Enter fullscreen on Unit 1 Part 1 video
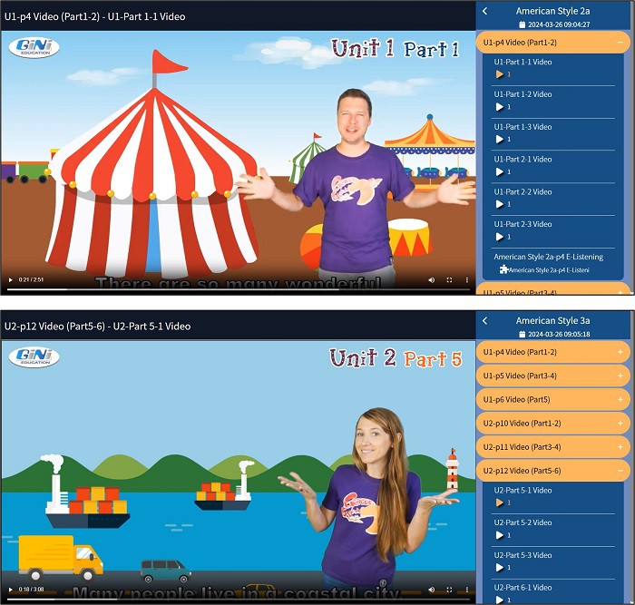 click(449, 280)
